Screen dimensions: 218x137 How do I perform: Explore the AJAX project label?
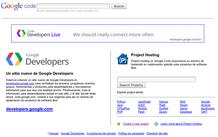point(142,105)
